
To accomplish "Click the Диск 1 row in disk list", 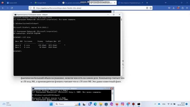I will [36, 47].
